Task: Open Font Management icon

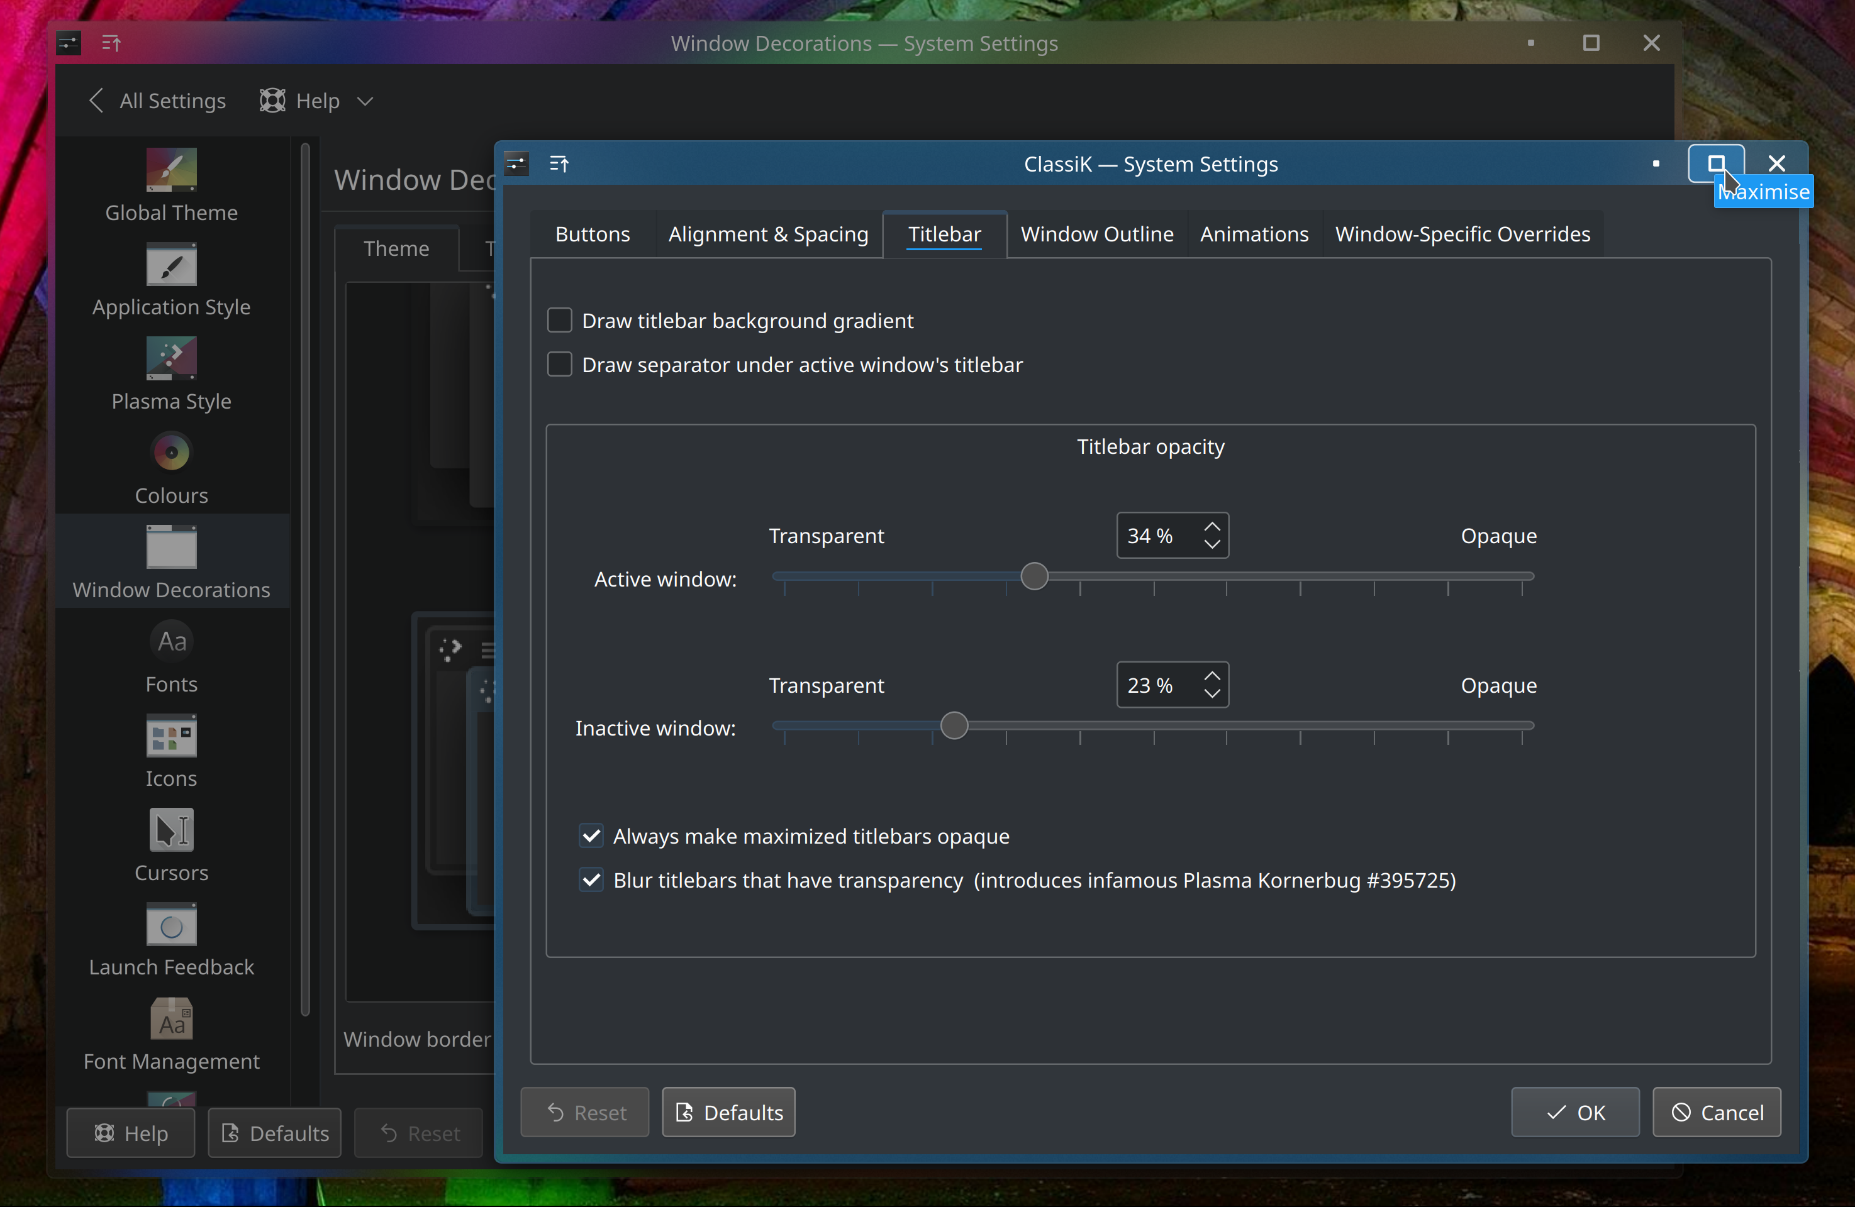Action: pos(172,1018)
